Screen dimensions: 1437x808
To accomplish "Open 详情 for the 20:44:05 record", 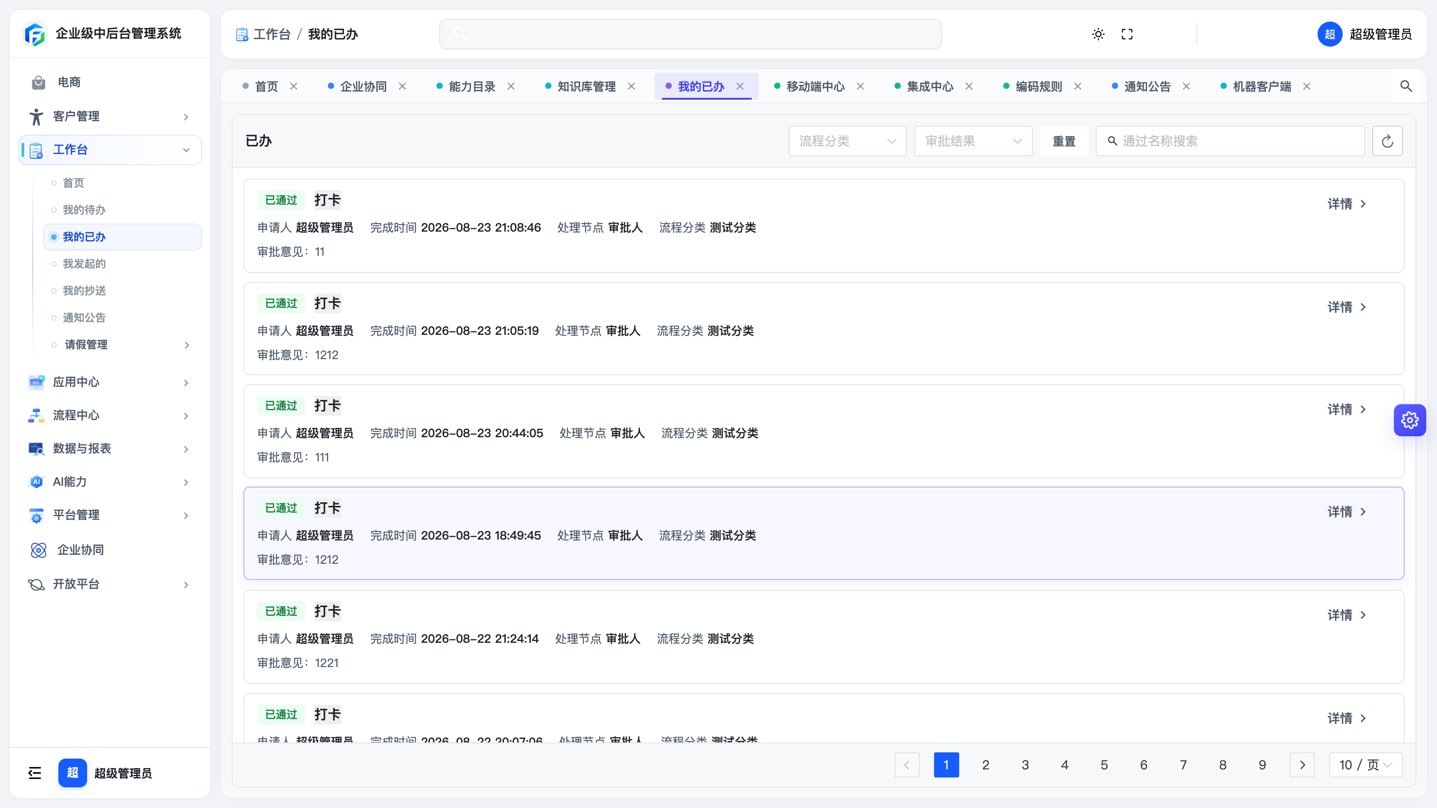I will pos(1347,409).
